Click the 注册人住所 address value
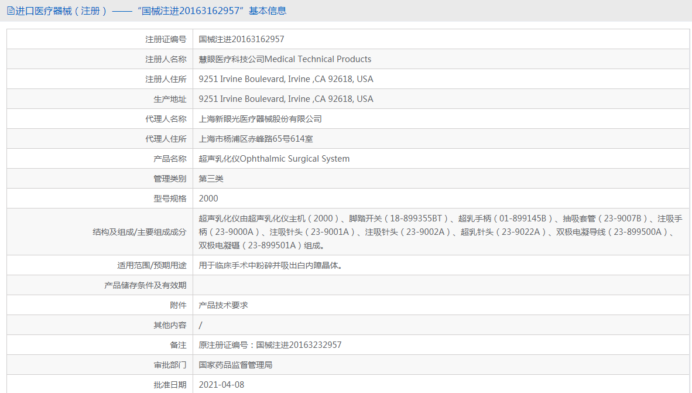Viewport: 692px width, 393px height. pos(286,79)
